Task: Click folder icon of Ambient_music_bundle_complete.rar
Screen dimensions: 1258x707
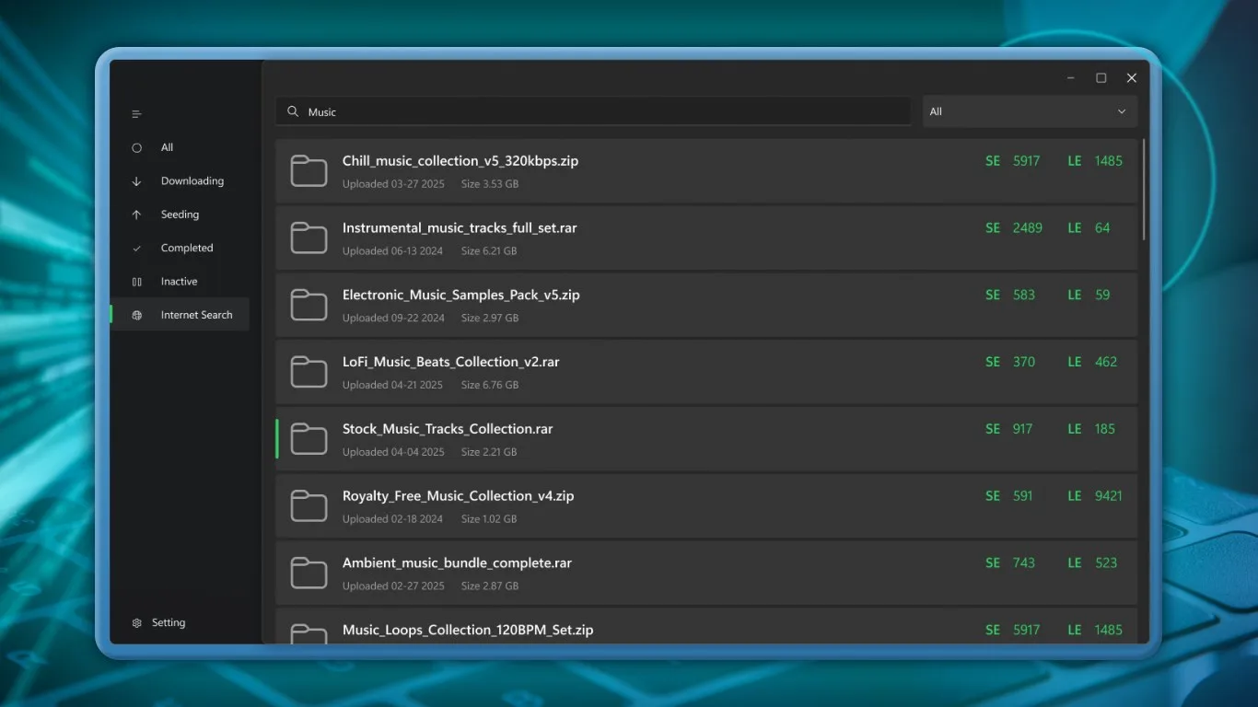Action: point(309,574)
